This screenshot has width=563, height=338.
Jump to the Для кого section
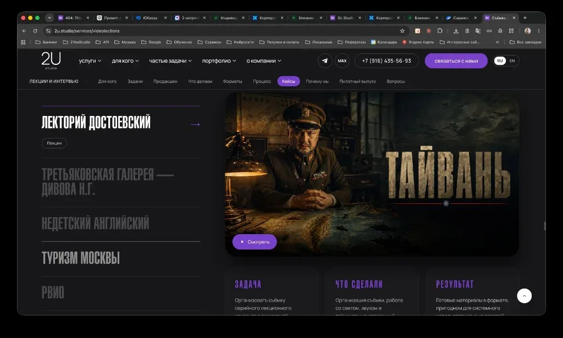107,81
